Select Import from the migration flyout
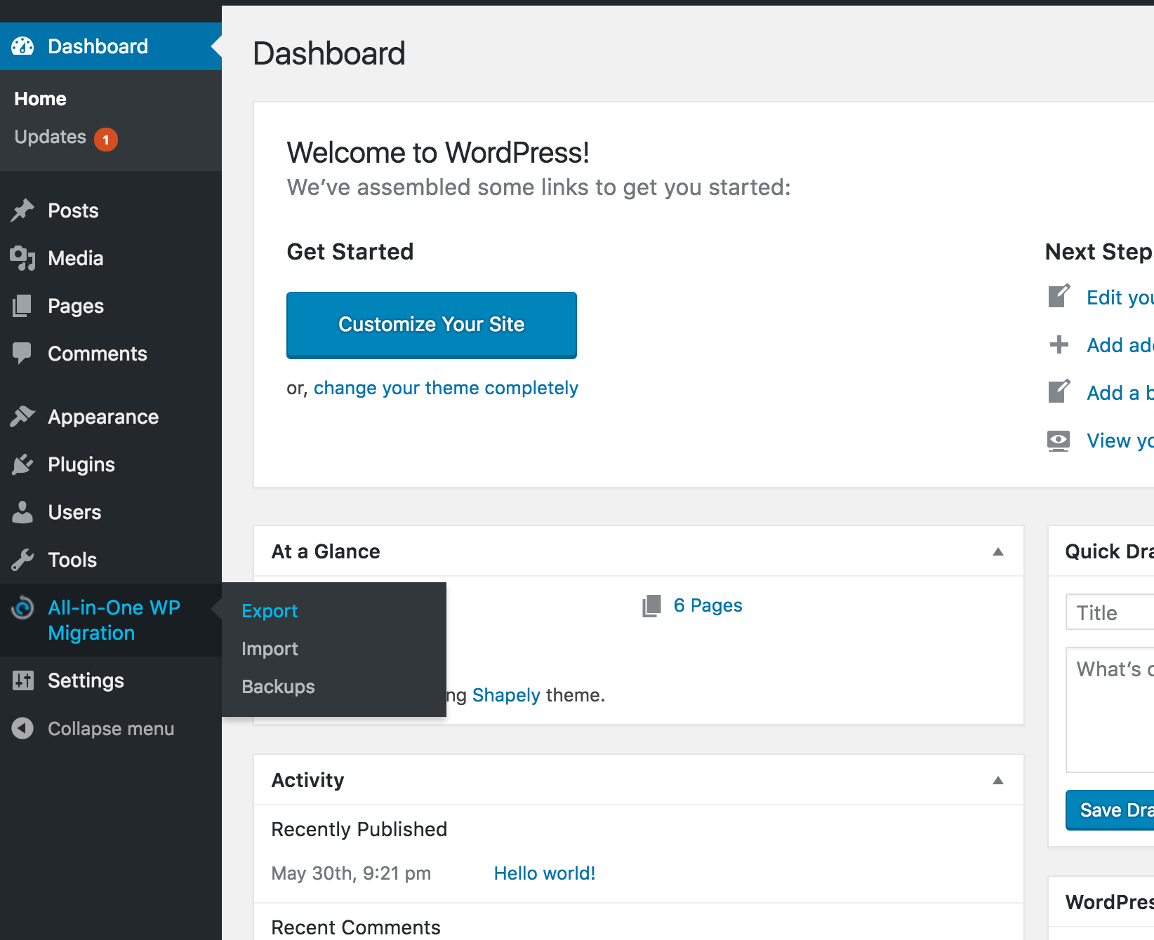The width and height of the screenshot is (1154, 940). click(270, 649)
